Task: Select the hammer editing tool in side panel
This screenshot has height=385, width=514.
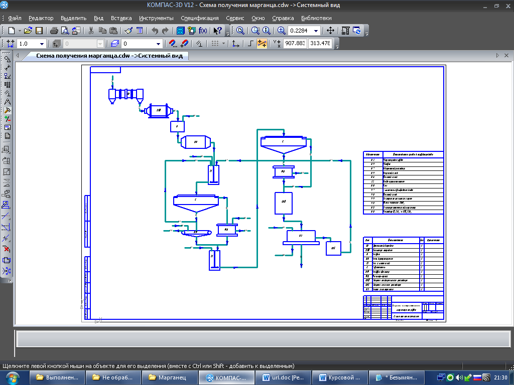Action: pos(7,110)
